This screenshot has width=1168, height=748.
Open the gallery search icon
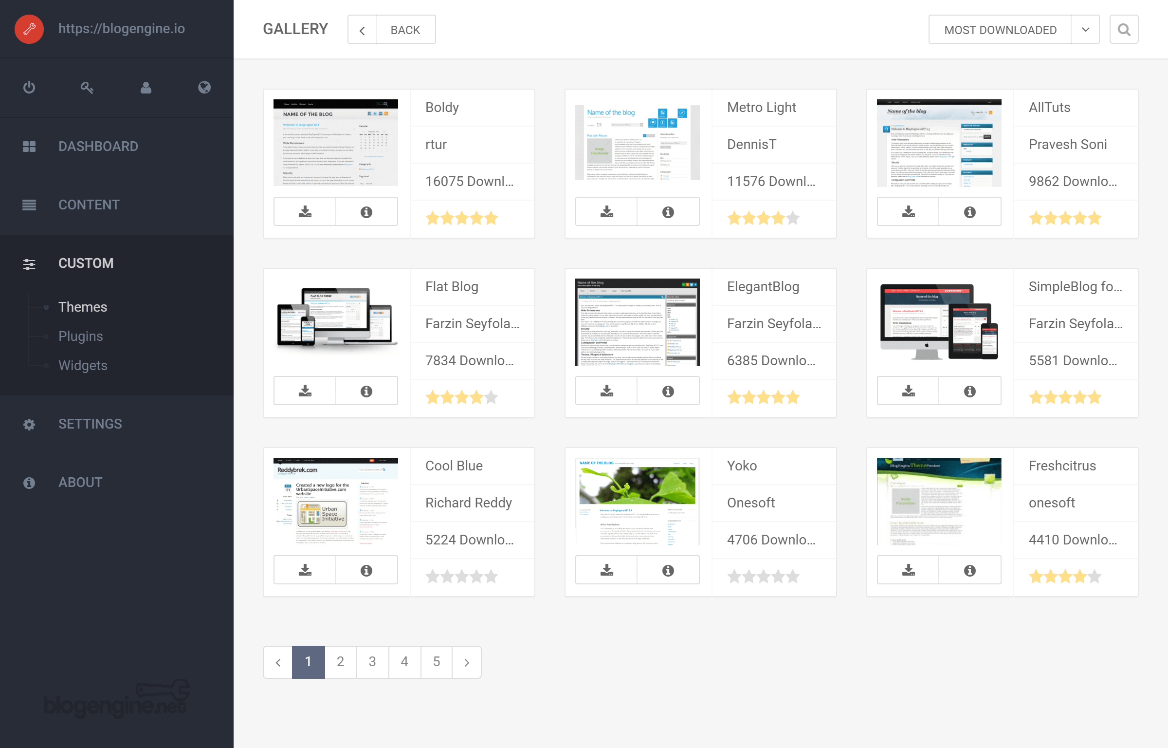click(x=1124, y=30)
